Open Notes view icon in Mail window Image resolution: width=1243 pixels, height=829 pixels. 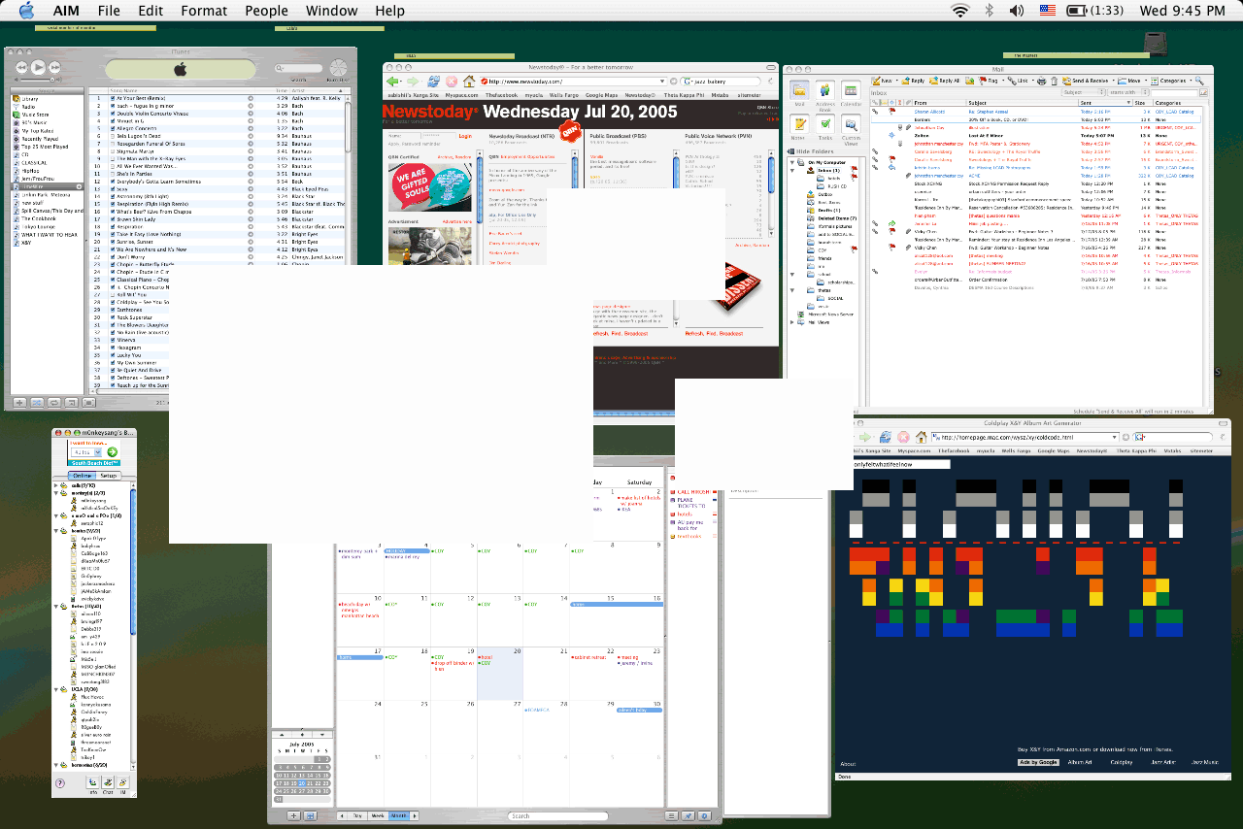799,123
